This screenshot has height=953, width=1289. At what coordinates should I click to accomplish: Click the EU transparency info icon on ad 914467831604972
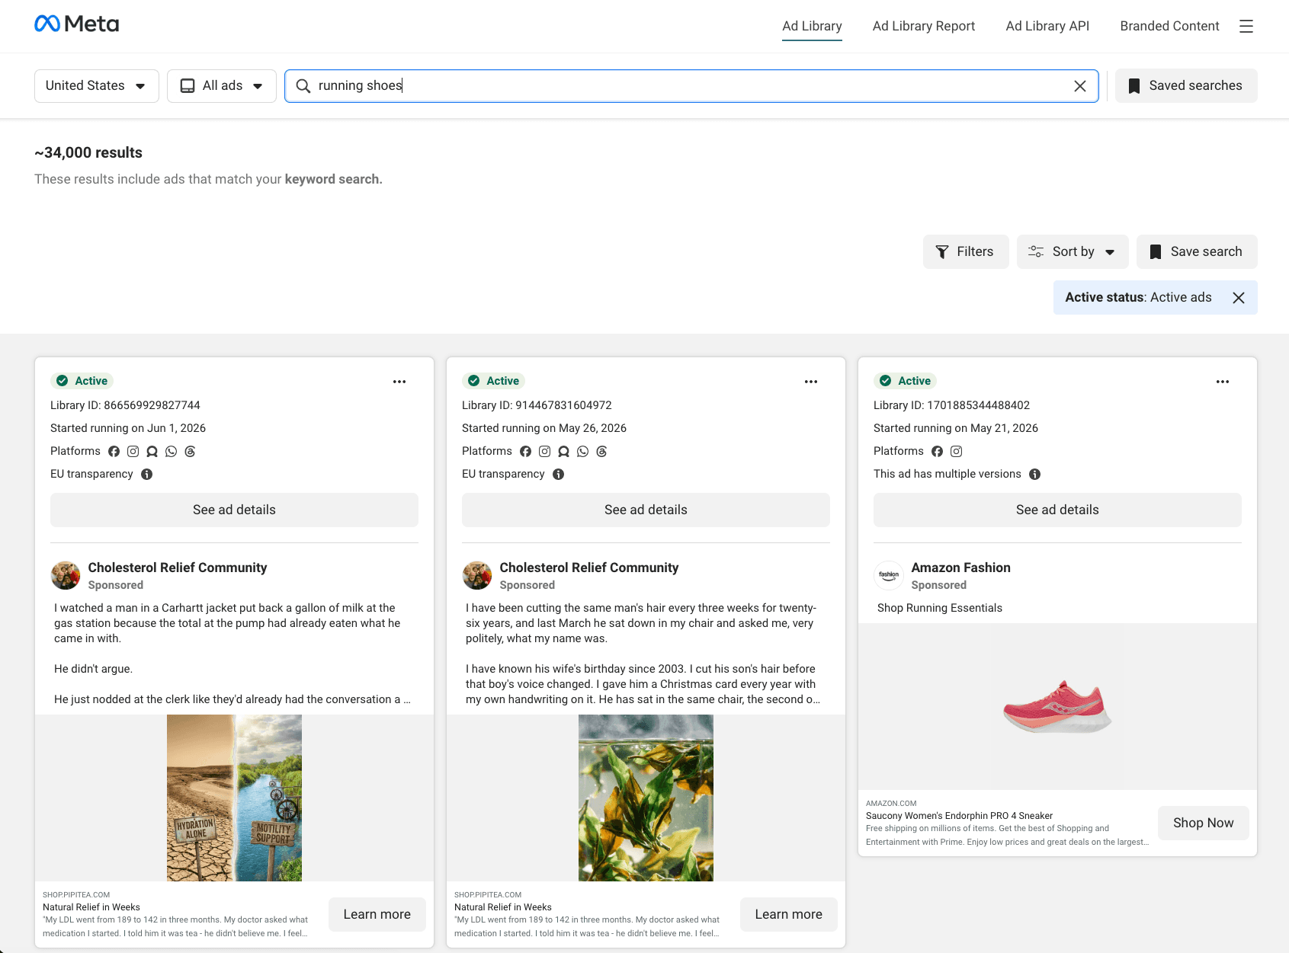pyautogui.click(x=559, y=475)
